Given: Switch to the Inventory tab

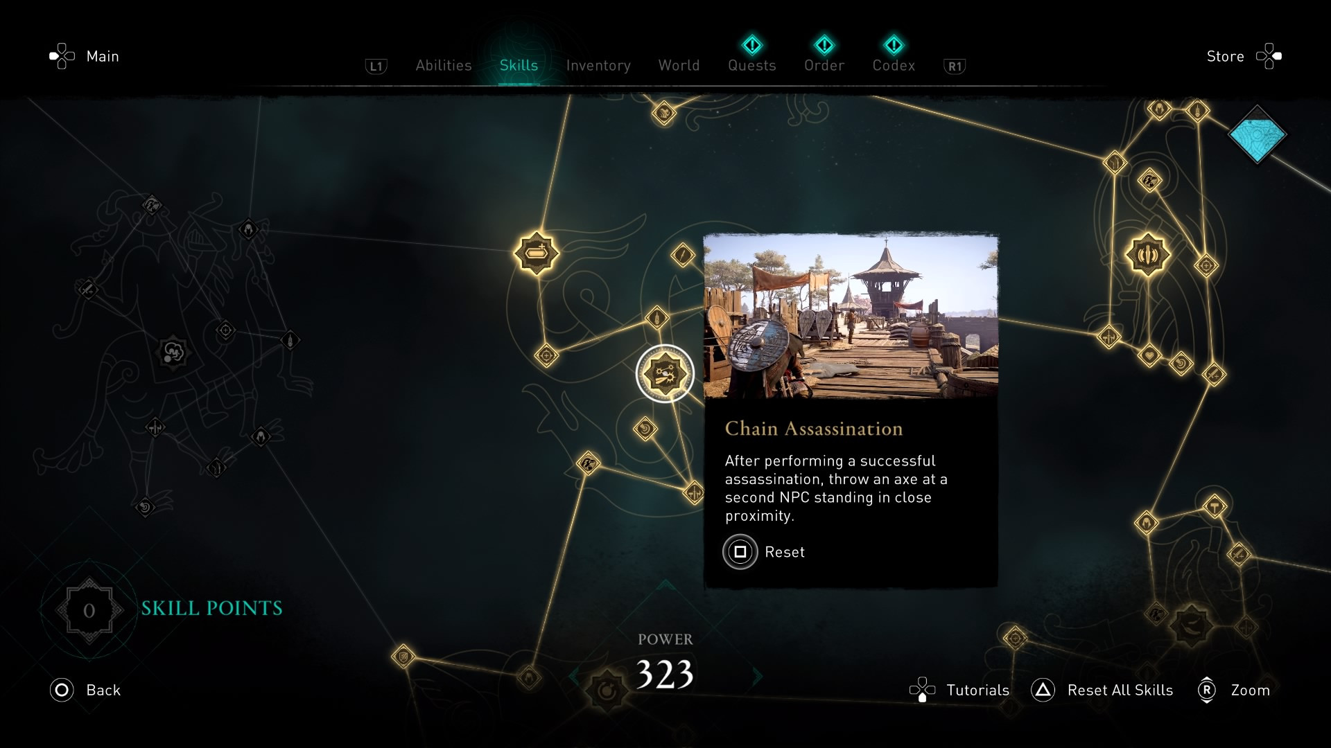Looking at the screenshot, I should (598, 65).
